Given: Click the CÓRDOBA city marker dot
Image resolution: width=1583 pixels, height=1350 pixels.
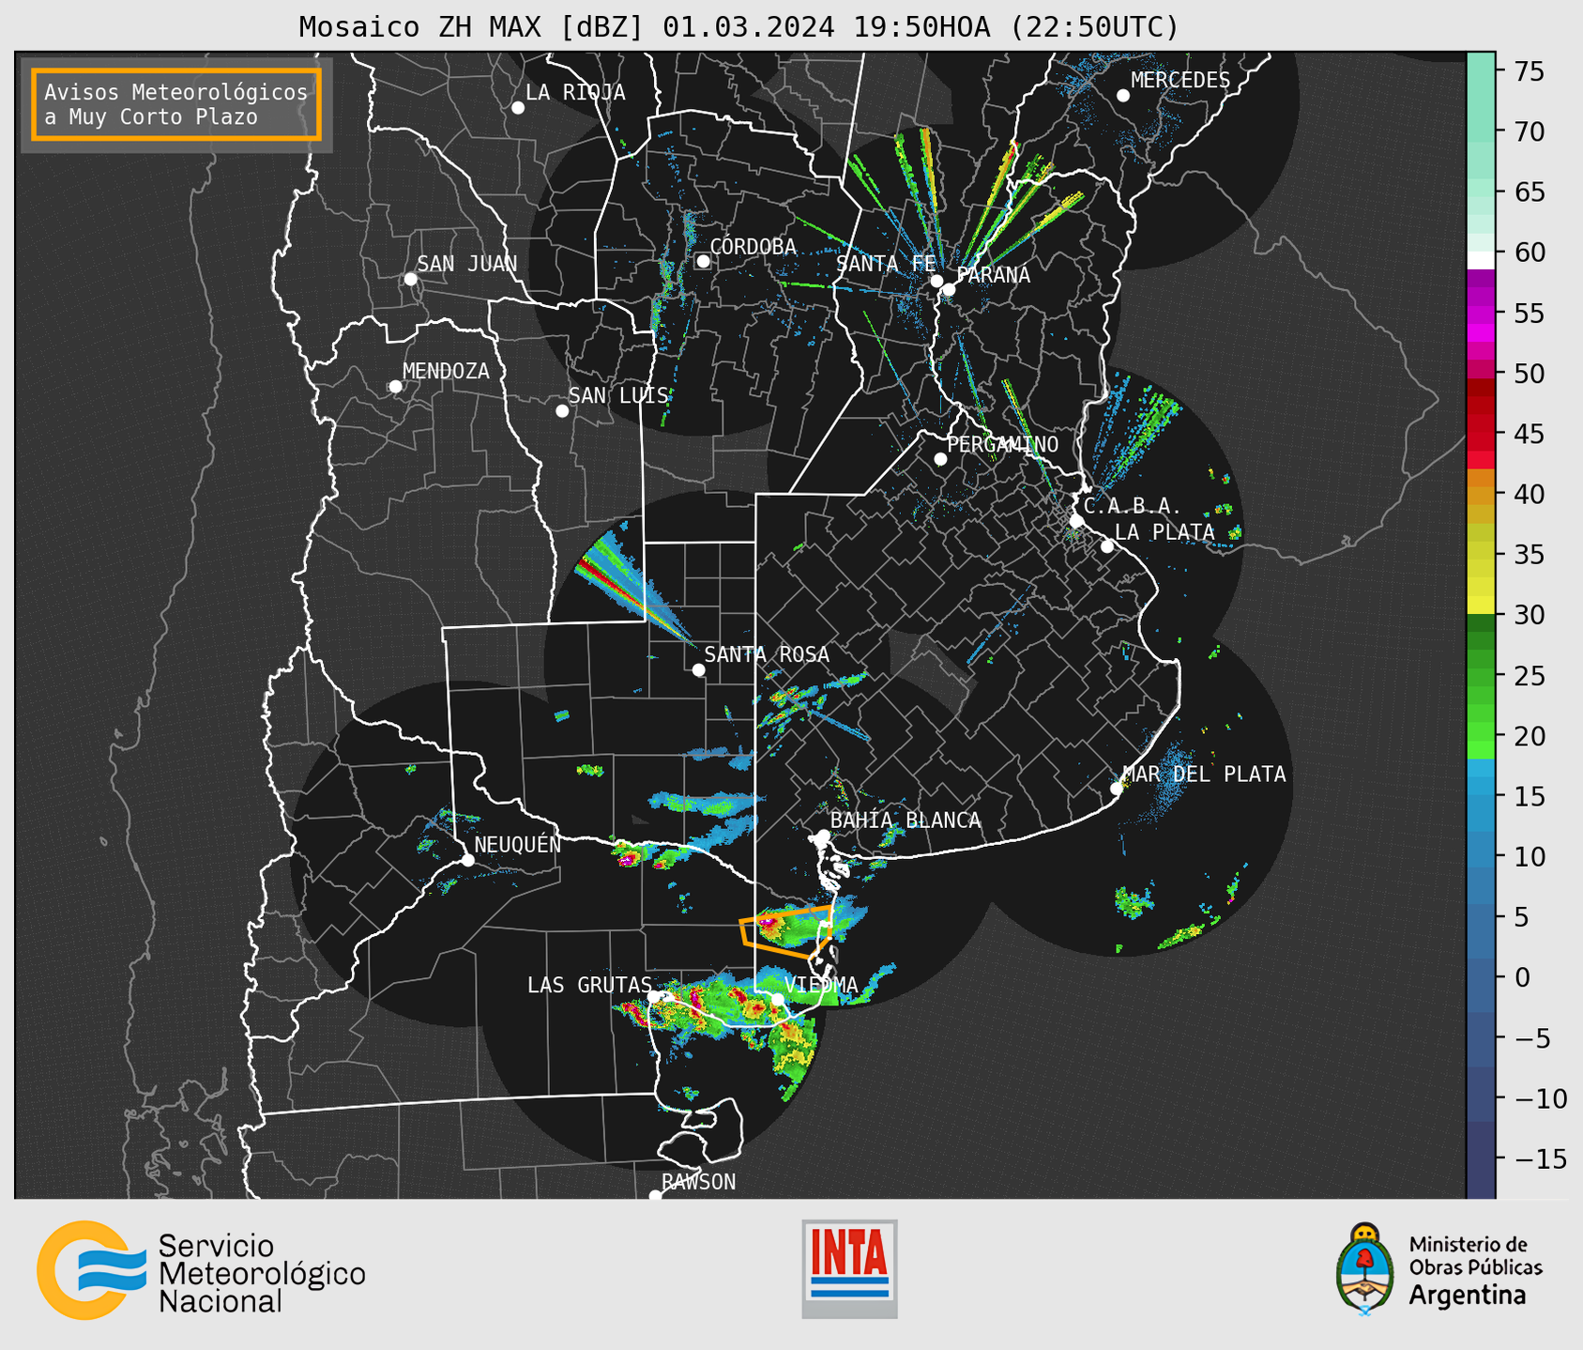Looking at the screenshot, I should [703, 261].
